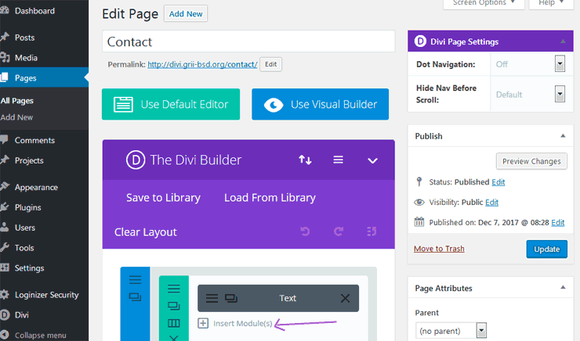Collapse the Page Attributes panel

(x=563, y=288)
